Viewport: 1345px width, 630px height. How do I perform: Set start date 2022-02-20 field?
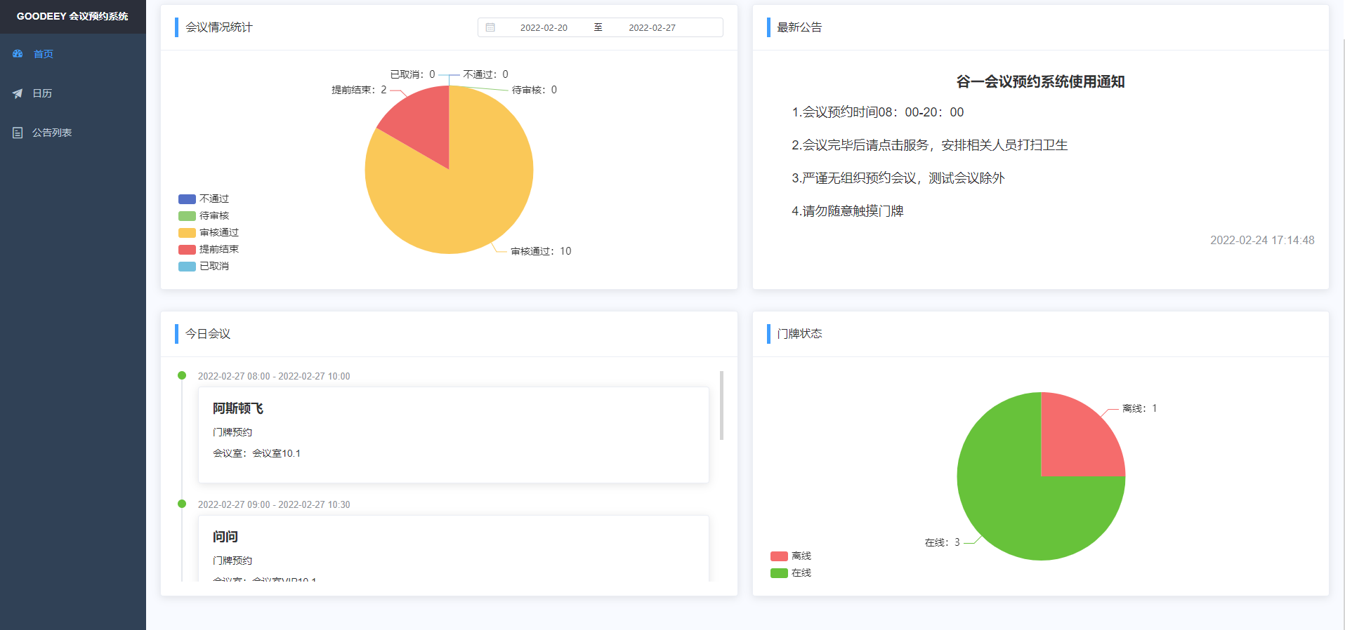544,28
